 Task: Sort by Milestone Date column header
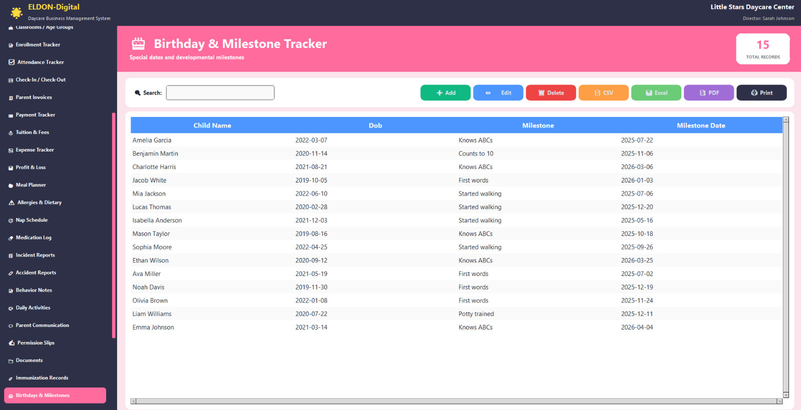click(x=701, y=125)
